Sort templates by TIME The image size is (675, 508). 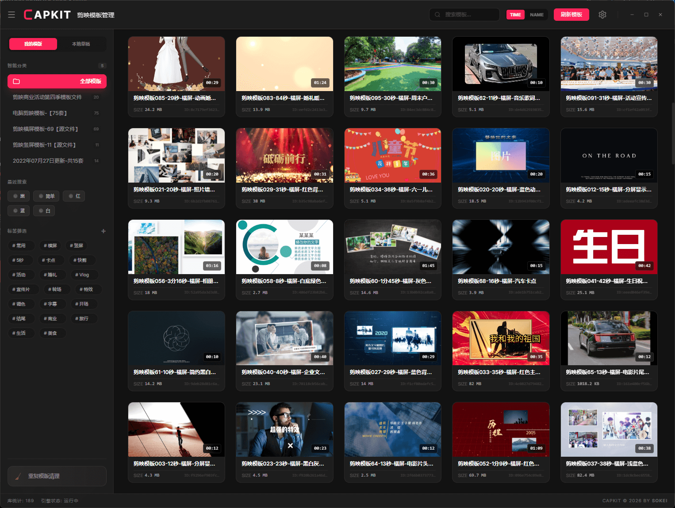(515, 15)
